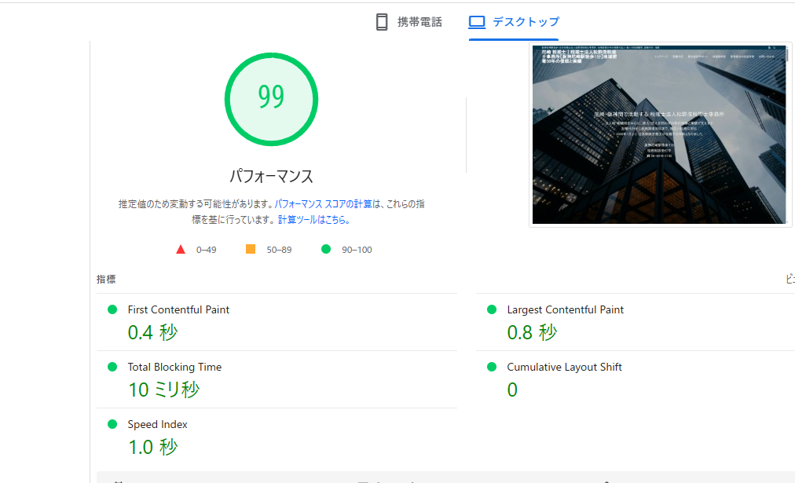Open the 計算ツールはこちら link
This screenshot has height=483, width=795.
tap(313, 221)
